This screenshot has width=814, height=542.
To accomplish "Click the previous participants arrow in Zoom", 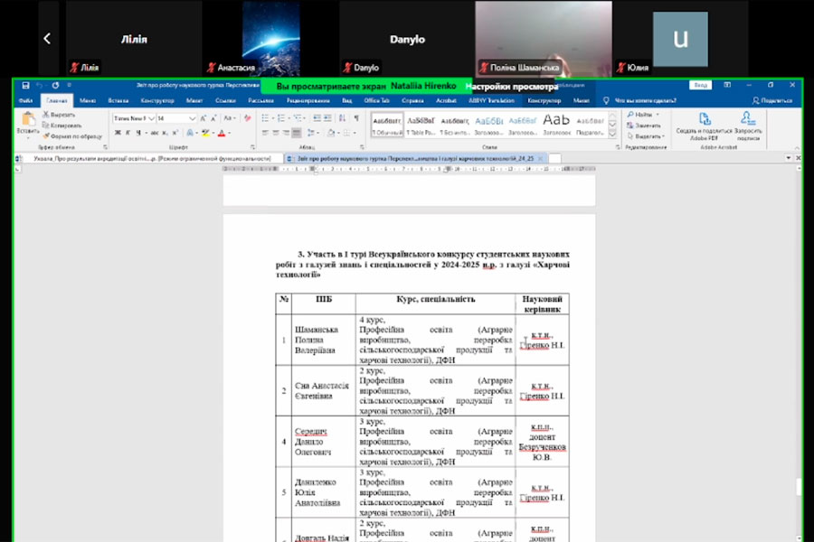I will point(47,38).
